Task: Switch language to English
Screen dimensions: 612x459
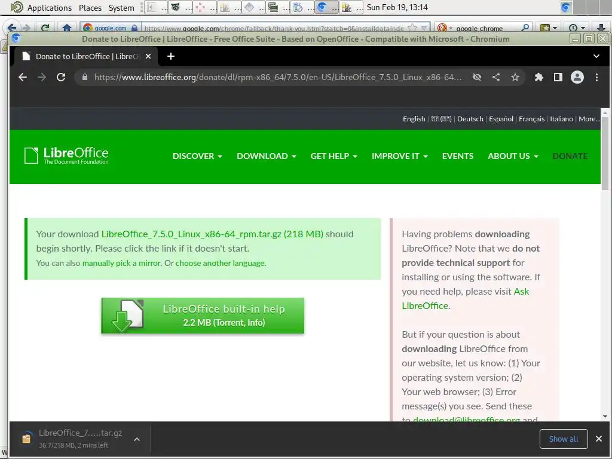Action: coord(414,119)
